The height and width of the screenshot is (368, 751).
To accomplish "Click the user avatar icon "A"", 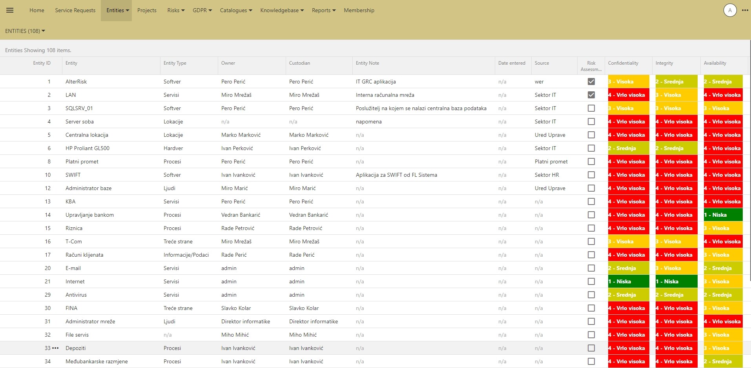I will click(730, 11).
